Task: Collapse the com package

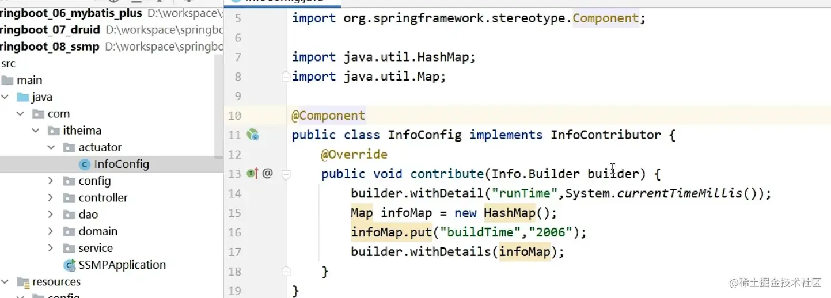Action: point(20,114)
